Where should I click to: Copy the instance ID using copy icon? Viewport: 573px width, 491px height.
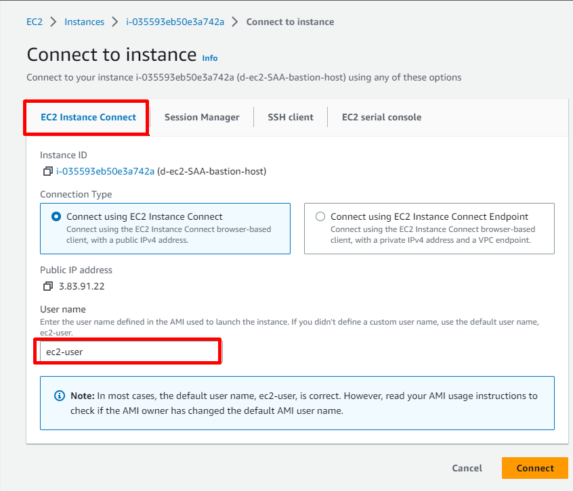click(47, 171)
